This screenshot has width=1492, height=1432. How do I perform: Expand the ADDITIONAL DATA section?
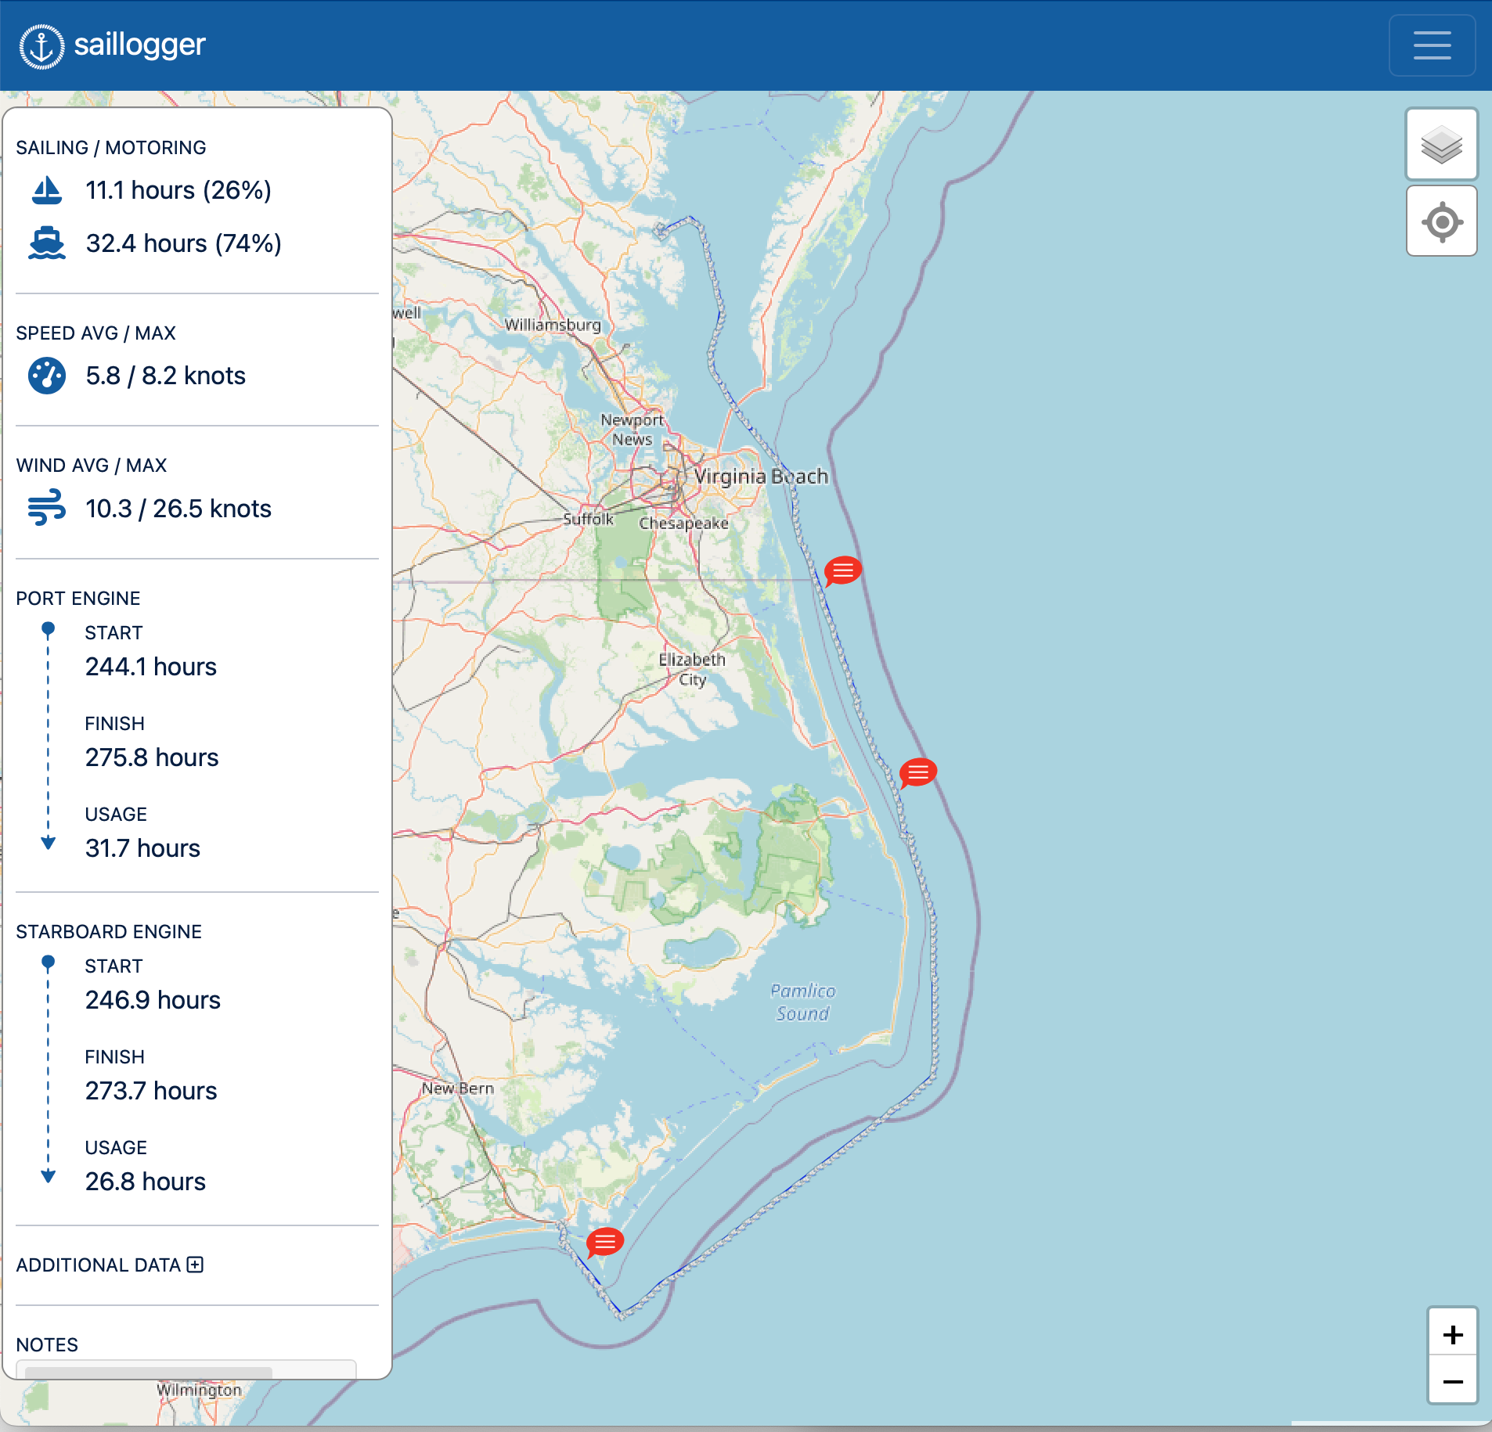195,1265
